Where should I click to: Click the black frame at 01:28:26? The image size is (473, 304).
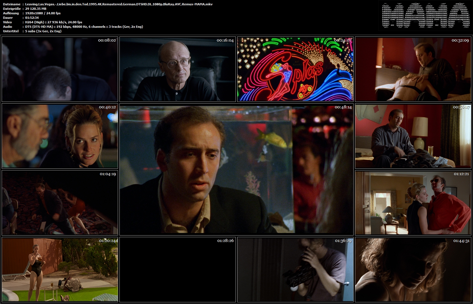(177, 269)
